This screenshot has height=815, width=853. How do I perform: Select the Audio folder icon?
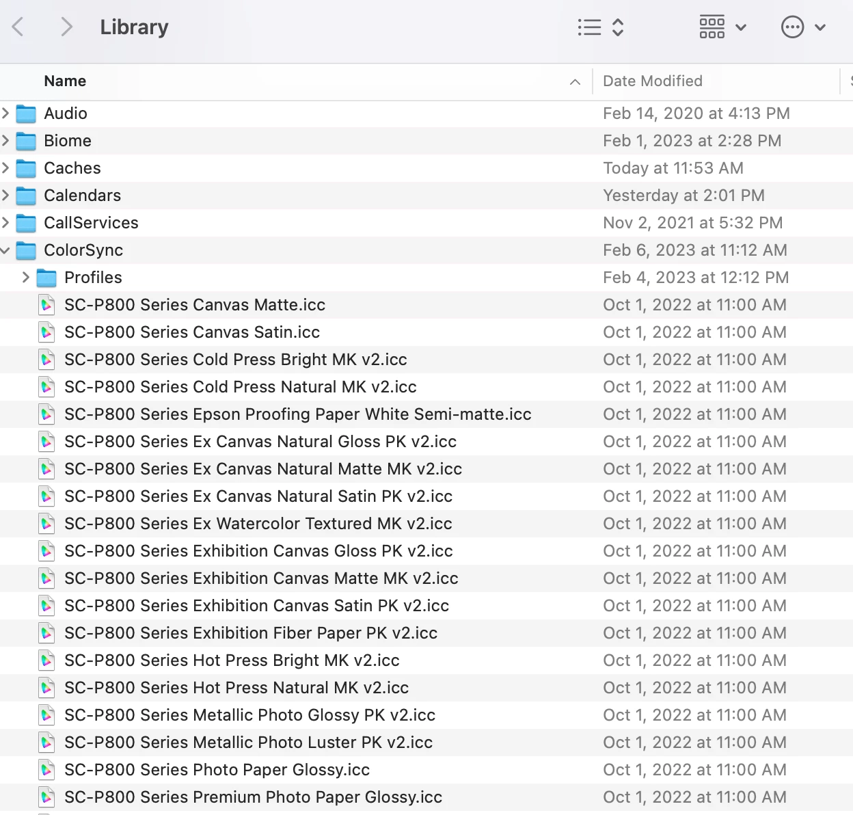[26, 113]
